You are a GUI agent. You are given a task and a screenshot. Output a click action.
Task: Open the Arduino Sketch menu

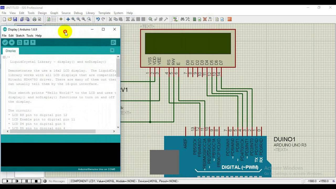(x=20, y=35)
